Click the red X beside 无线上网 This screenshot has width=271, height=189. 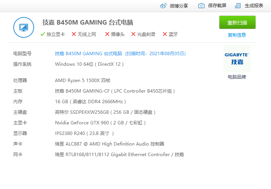[x=74, y=34]
